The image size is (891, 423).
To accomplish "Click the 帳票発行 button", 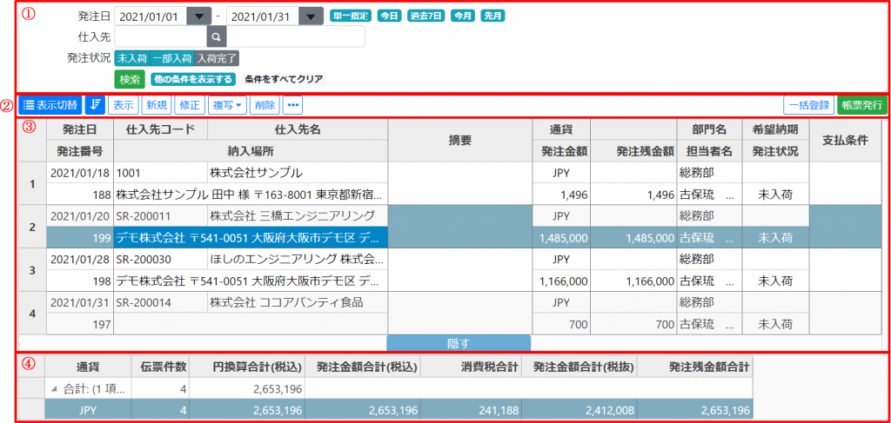I will [861, 105].
